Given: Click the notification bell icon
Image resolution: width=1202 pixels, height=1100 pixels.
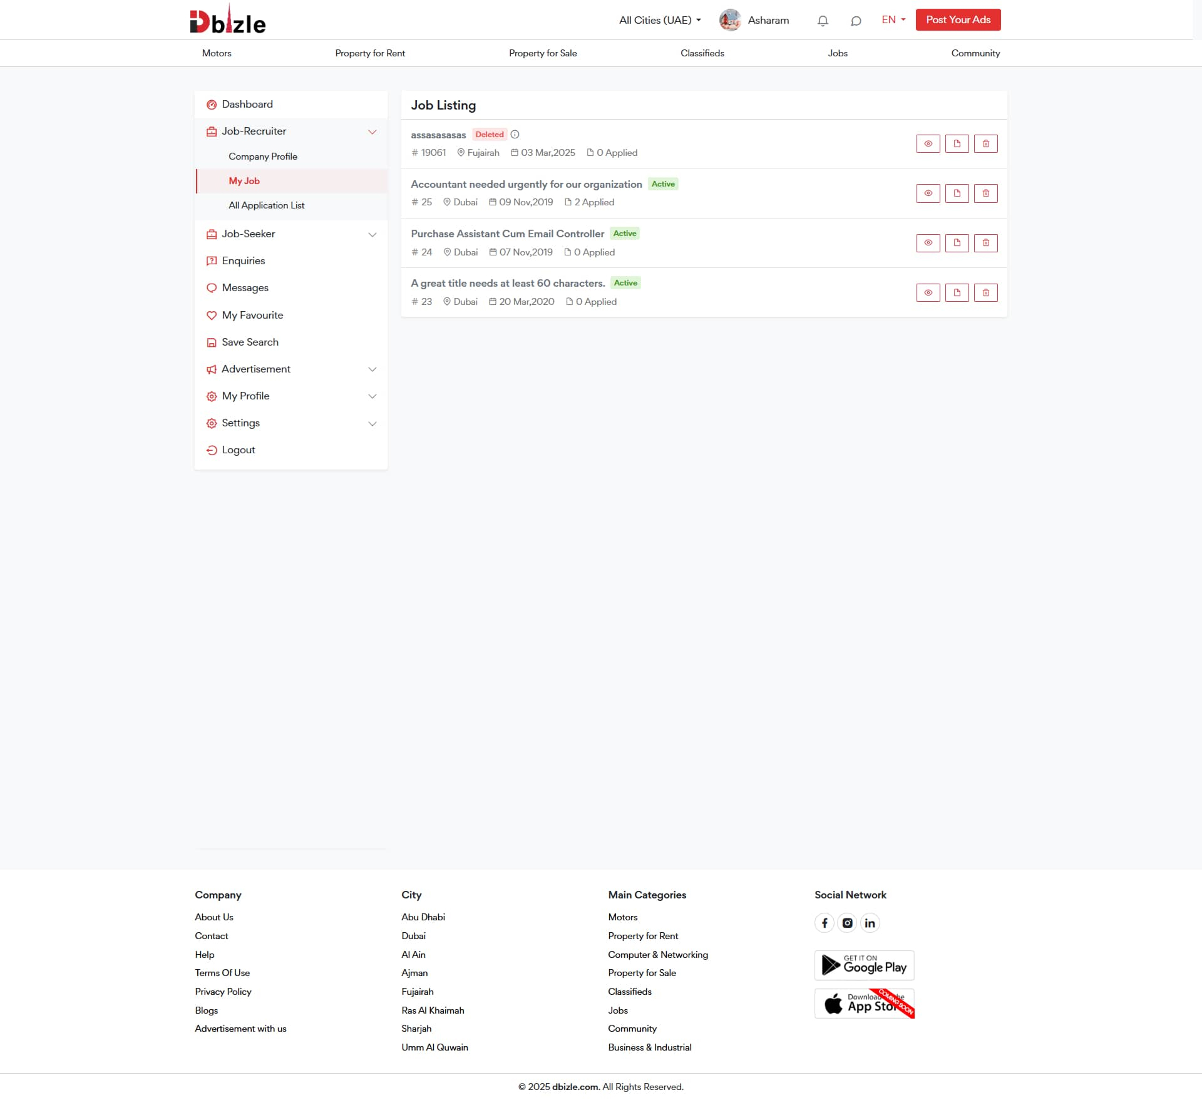Looking at the screenshot, I should pyautogui.click(x=823, y=21).
